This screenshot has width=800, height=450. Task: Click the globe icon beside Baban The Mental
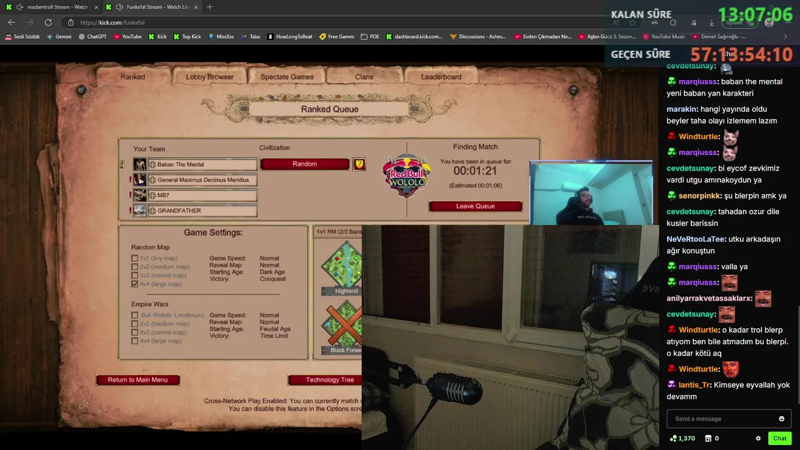152,164
